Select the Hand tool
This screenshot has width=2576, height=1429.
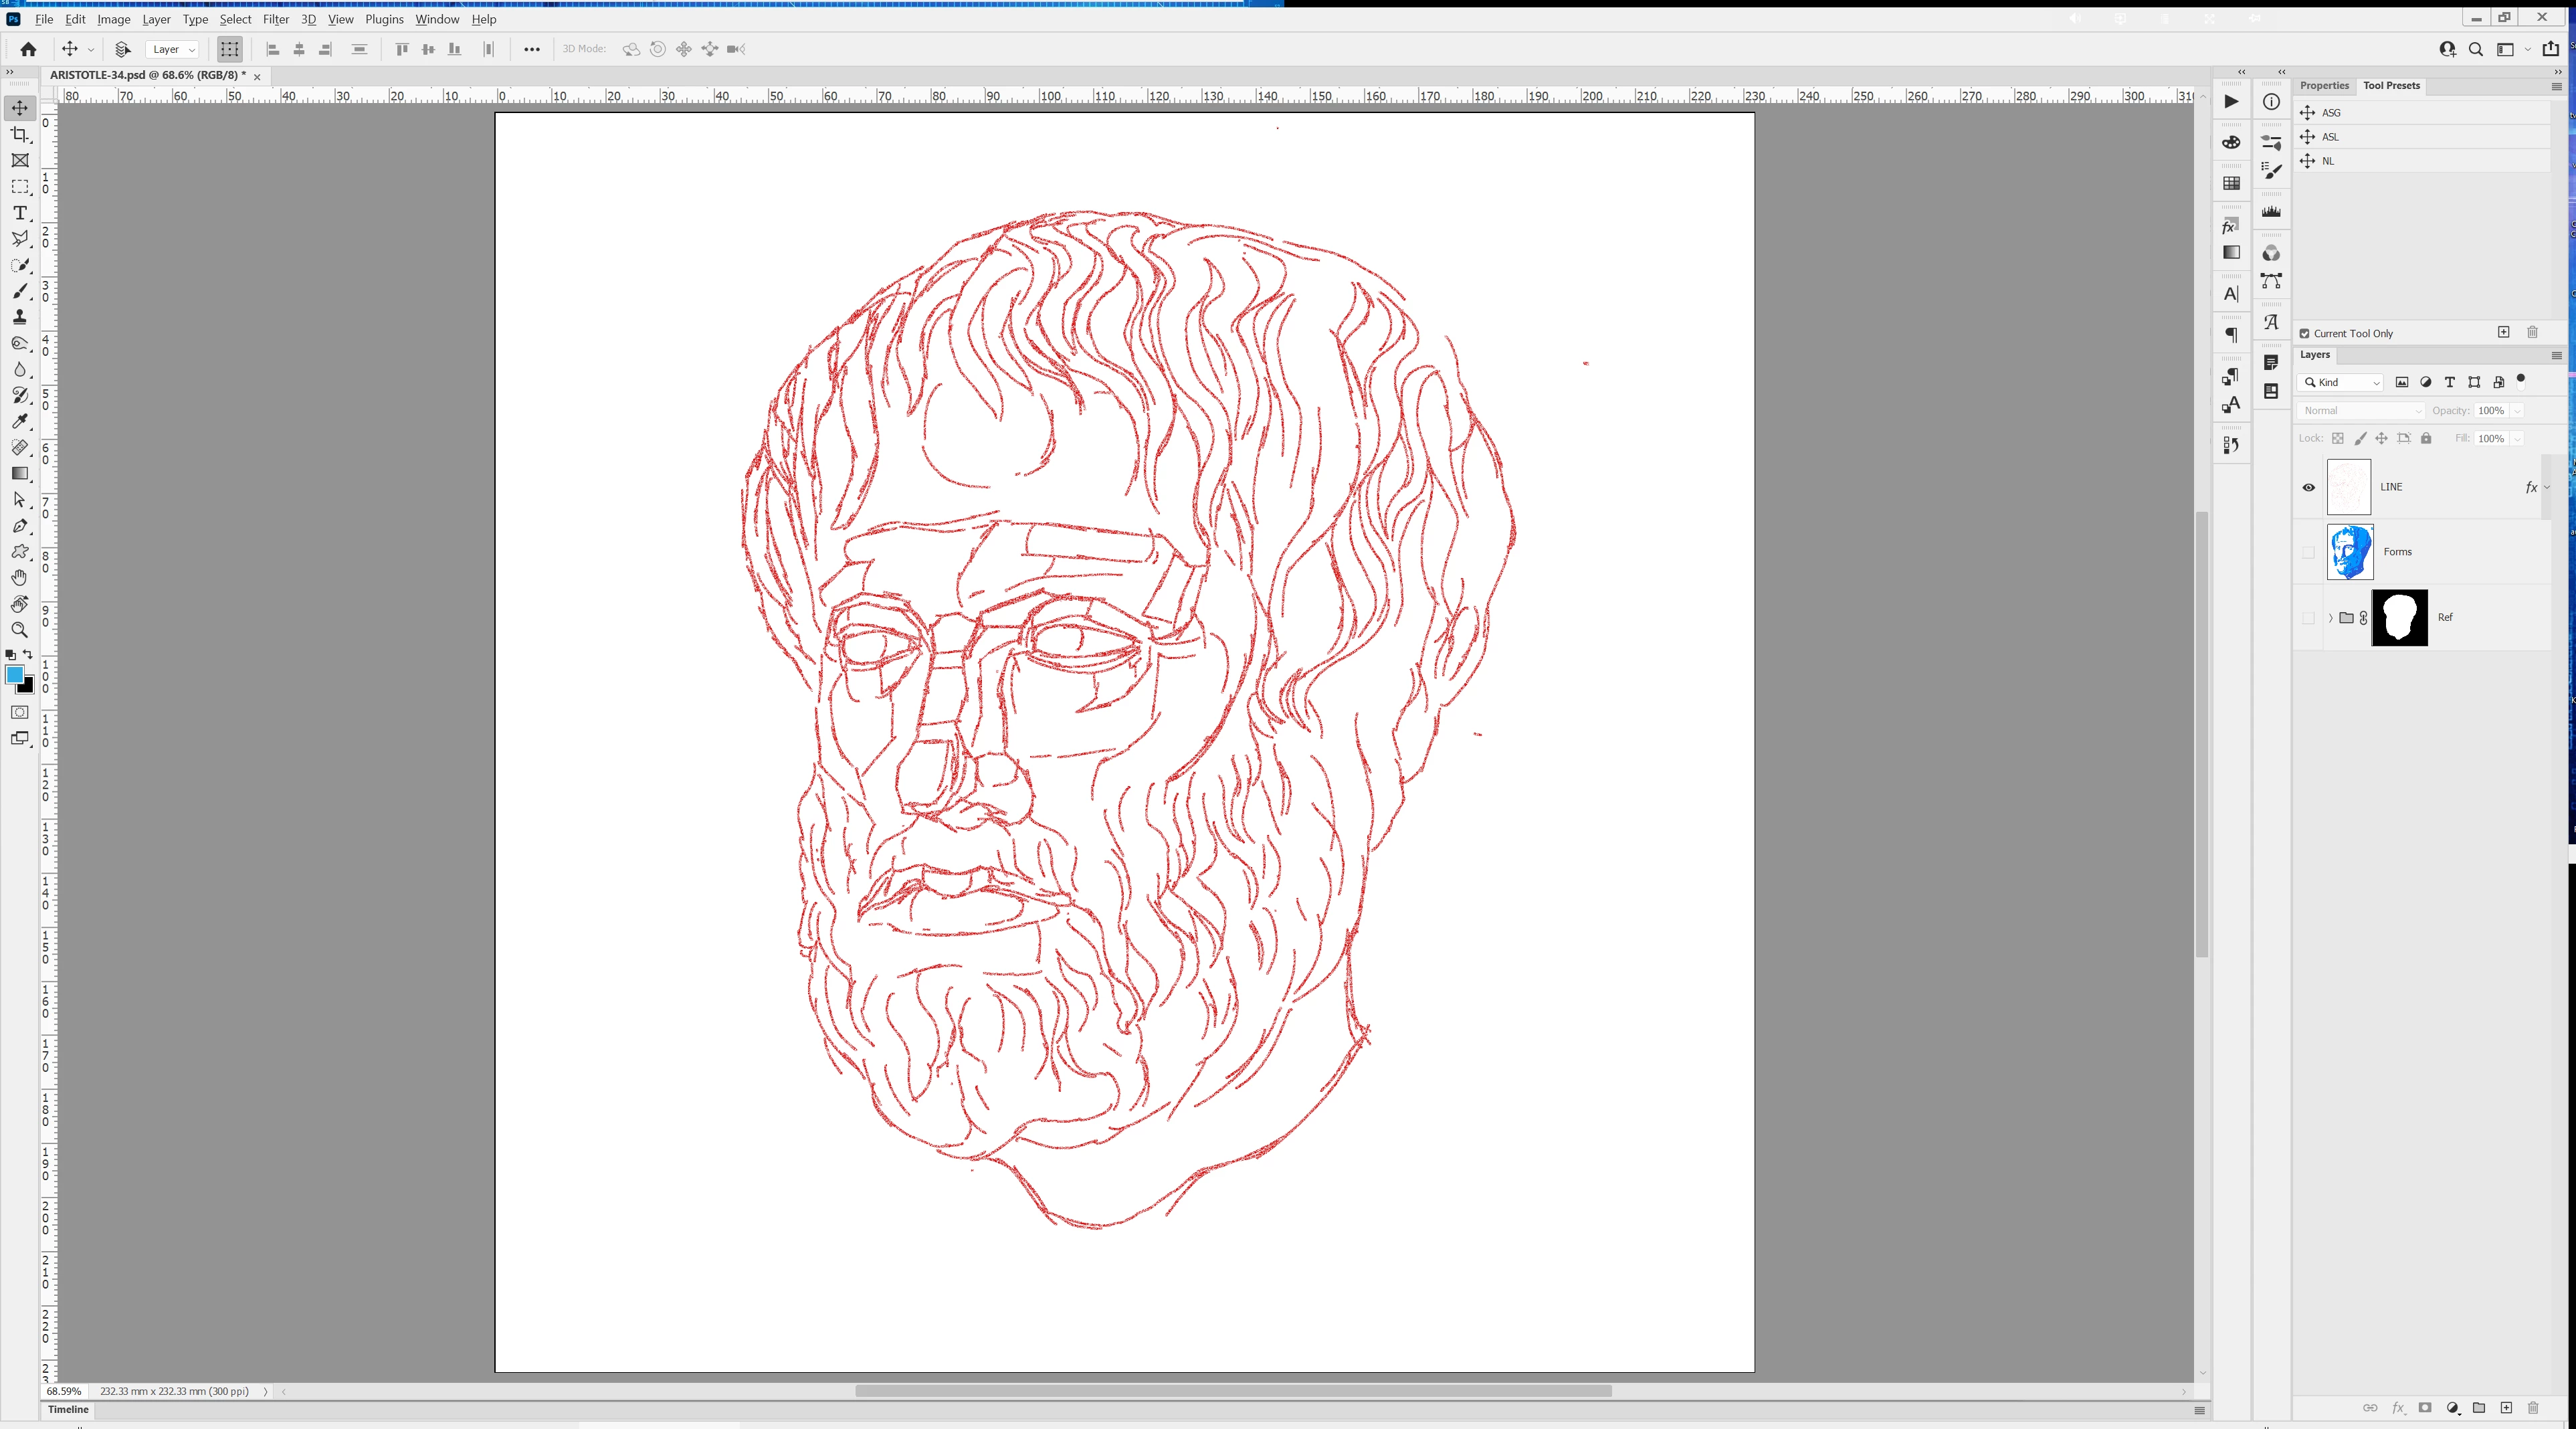pos(19,578)
